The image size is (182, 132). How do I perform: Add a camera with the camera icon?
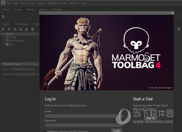click(x=15, y=29)
